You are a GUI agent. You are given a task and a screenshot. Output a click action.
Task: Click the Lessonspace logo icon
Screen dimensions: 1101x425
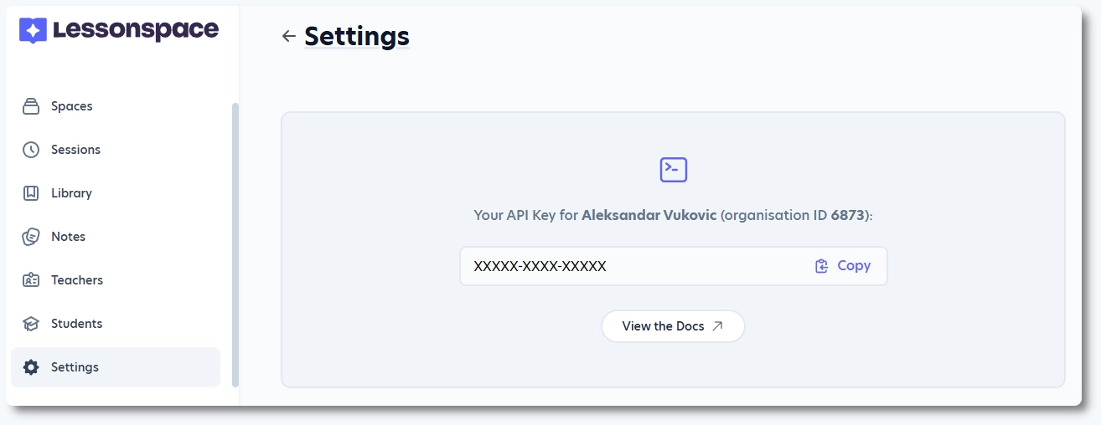[x=33, y=31]
